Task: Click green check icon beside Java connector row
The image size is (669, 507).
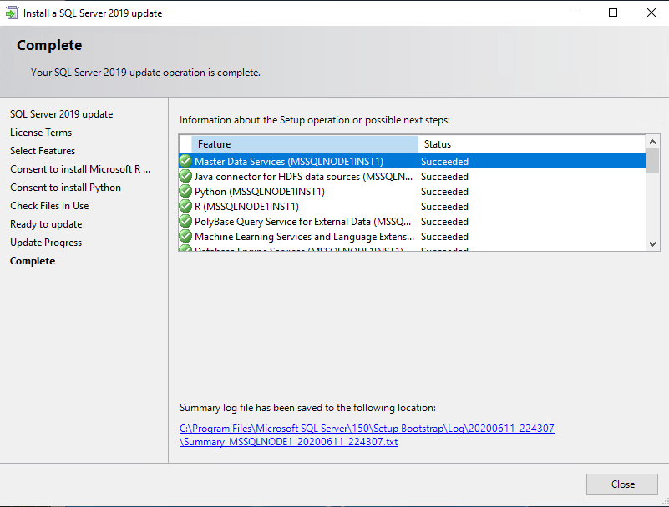Action: coord(185,176)
